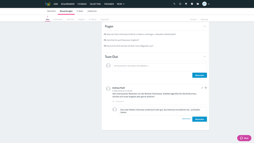Viewport: 254px width, 143px height.
Task: Select the Vorauswahl pipeline stage
Action: pyautogui.click(x=58, y=19)
